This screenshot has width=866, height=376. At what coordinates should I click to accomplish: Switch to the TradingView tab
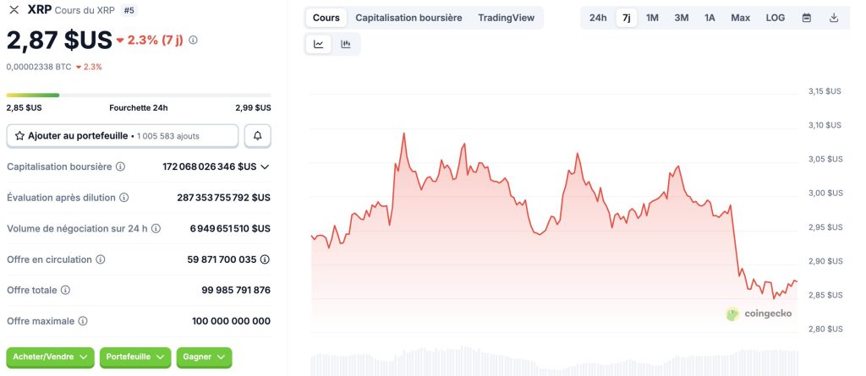506,18
